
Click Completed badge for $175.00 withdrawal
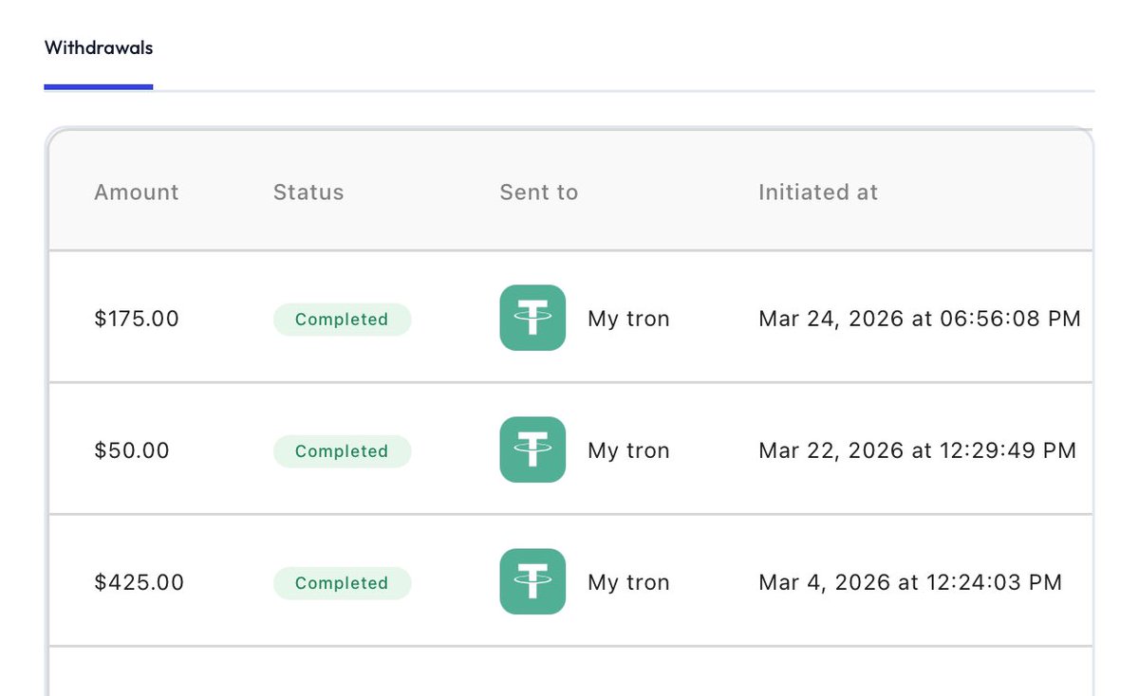[342, 320]
